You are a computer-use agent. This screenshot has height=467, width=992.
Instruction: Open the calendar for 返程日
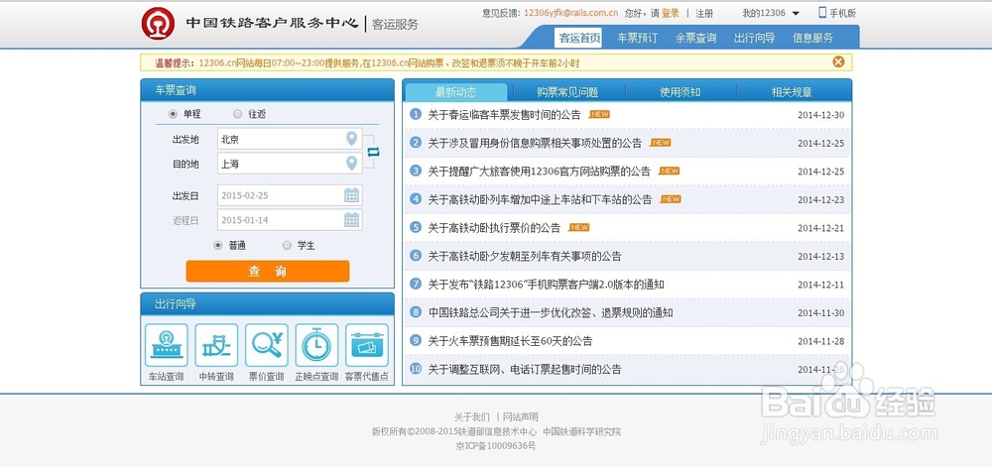pos(352,220)
